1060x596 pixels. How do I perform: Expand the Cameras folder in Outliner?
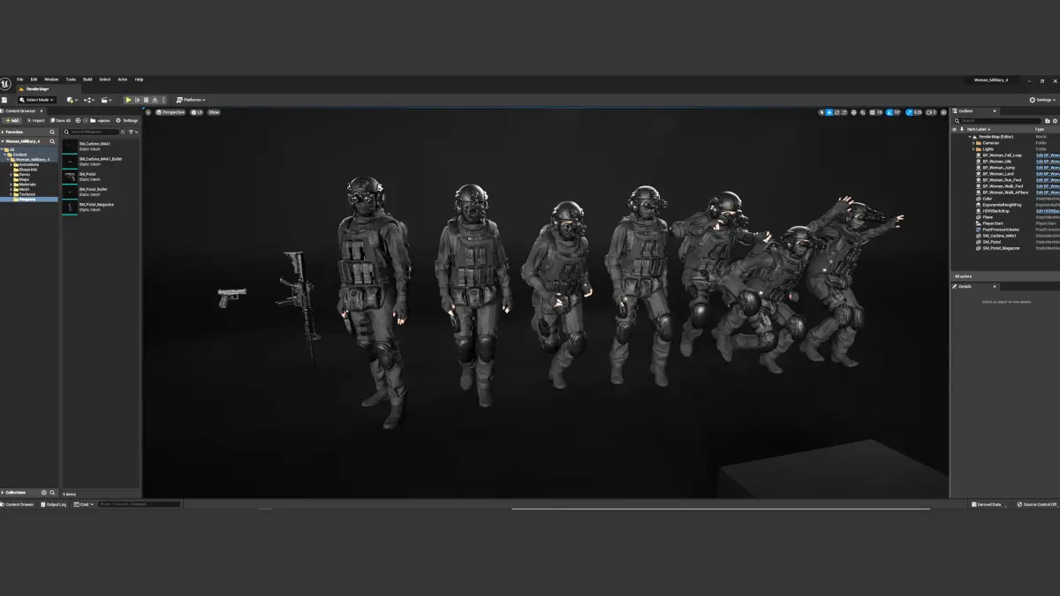pyautogui.click(x=973, y=143)
